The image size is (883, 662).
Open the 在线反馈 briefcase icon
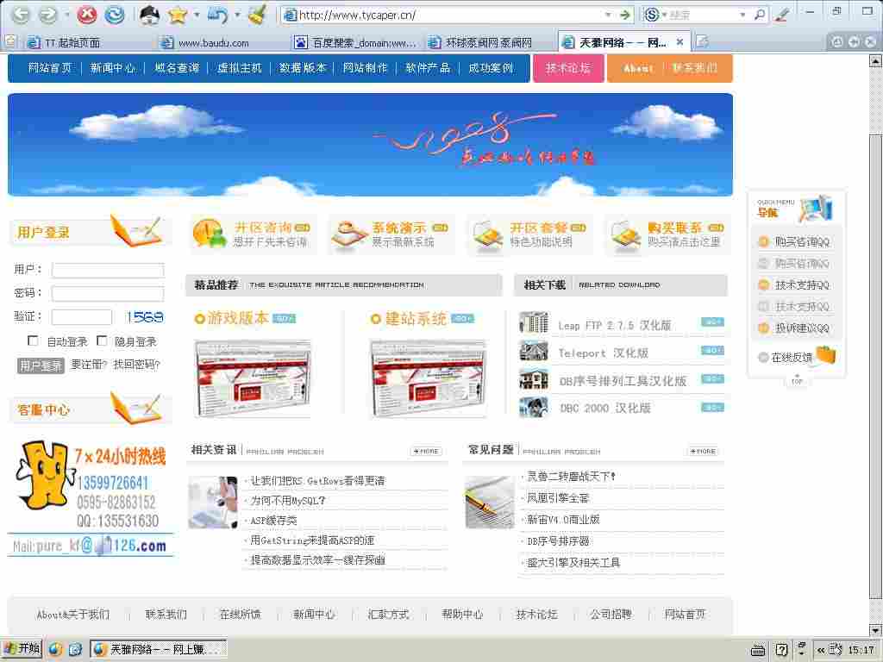pos(826,356)
